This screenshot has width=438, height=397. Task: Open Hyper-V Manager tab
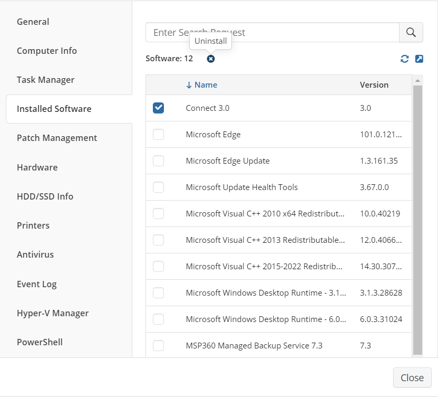[x=53, y=314]
